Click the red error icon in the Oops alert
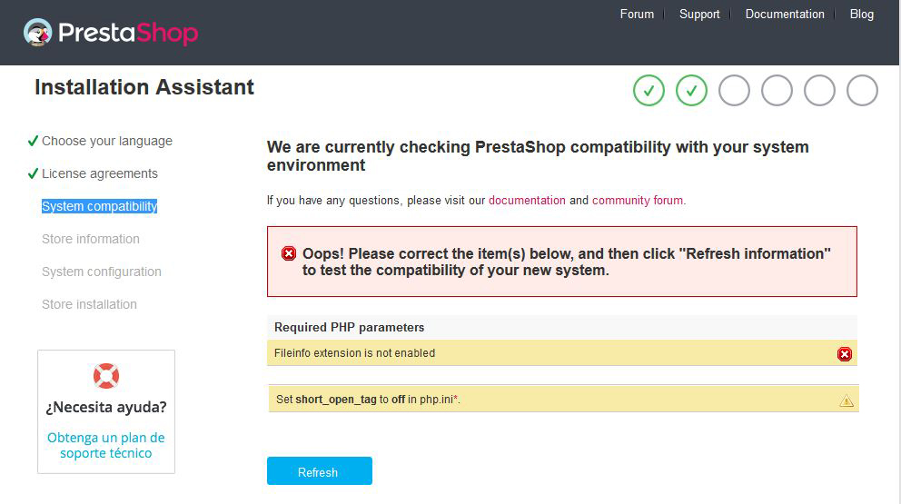 (289, 253)
